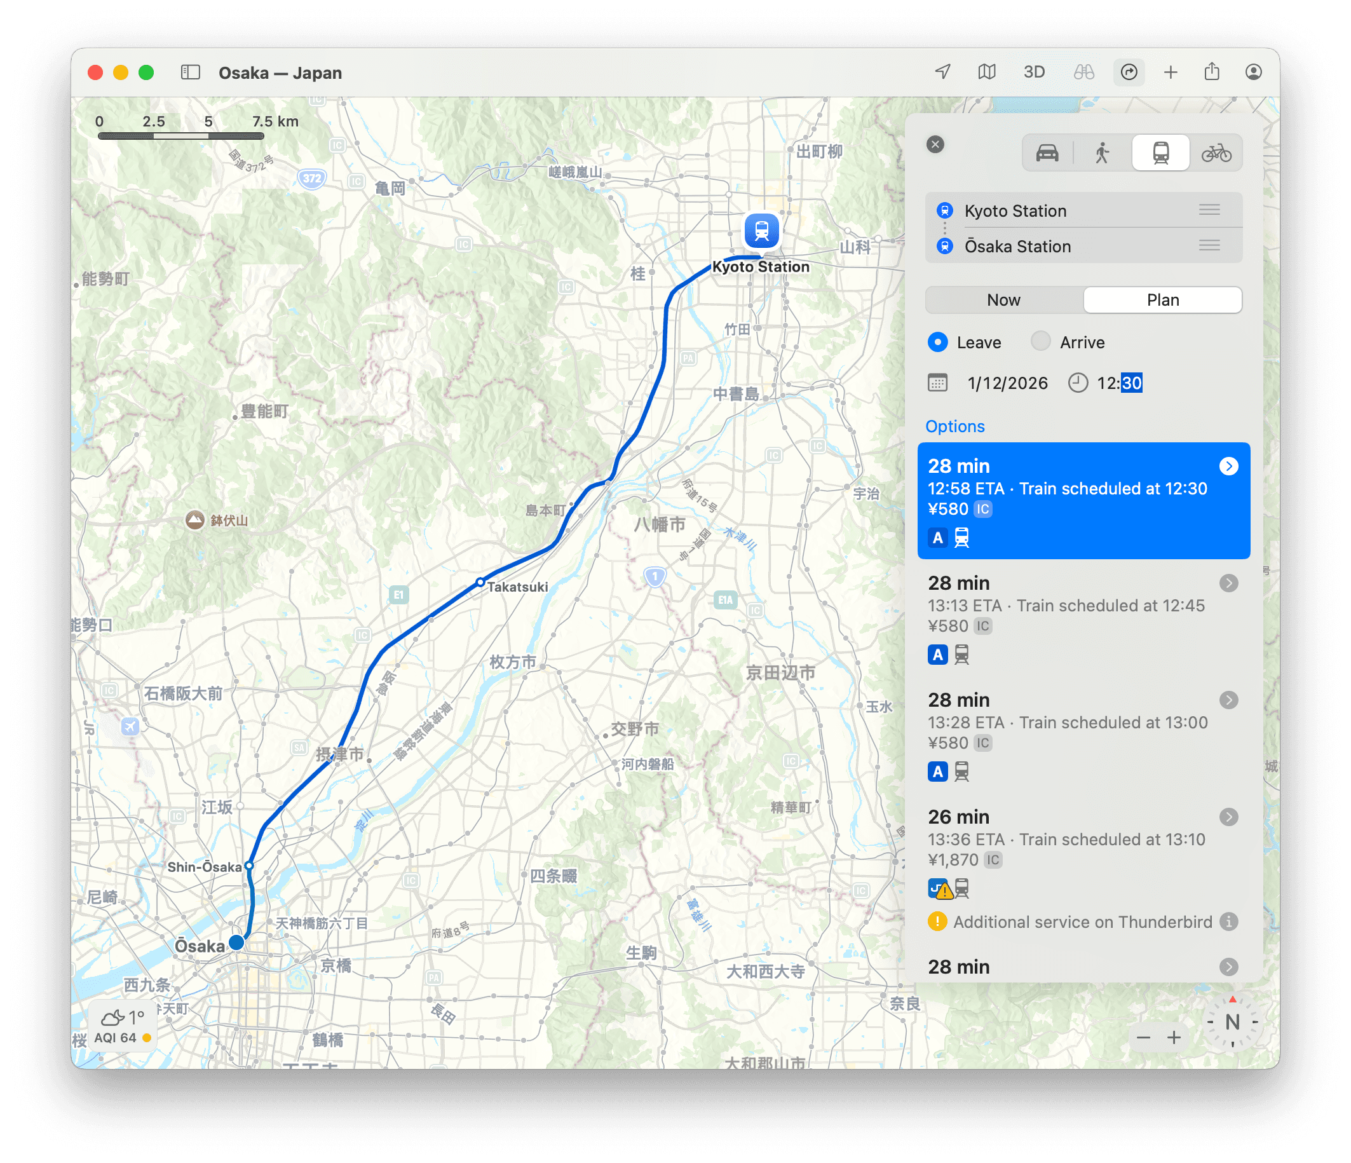Open Look Around binoculars icon

point(1083,72)
